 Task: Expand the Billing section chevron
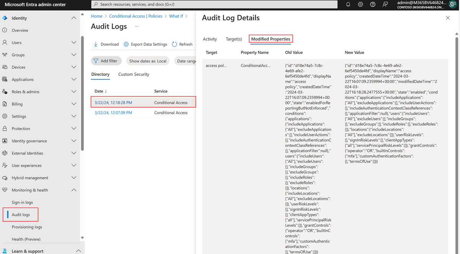pyautogui.click(x=74, y=104)
